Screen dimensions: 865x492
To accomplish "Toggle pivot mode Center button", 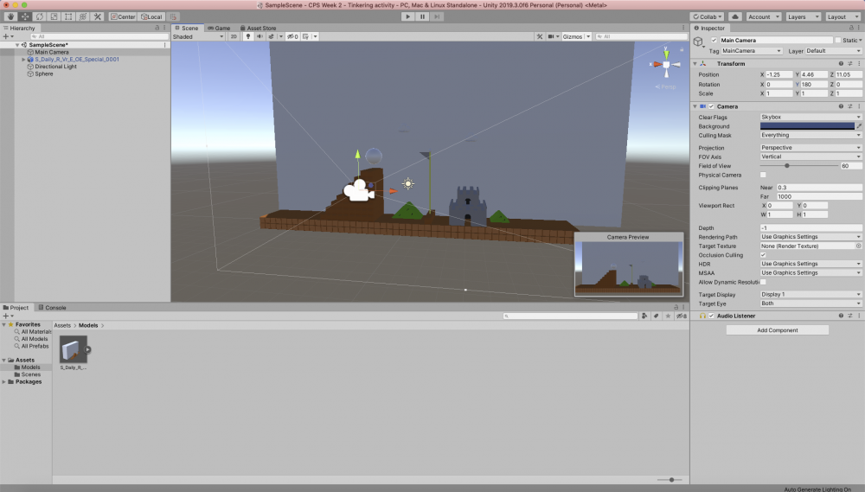I will 123,16.
